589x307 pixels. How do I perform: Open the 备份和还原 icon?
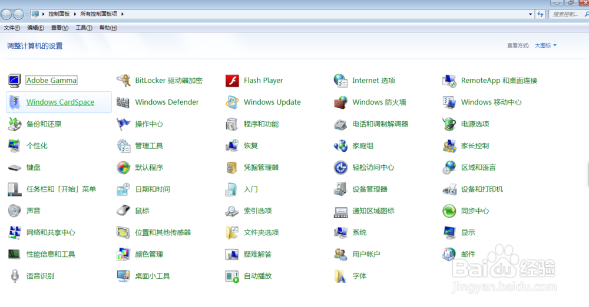click(14, 124)
